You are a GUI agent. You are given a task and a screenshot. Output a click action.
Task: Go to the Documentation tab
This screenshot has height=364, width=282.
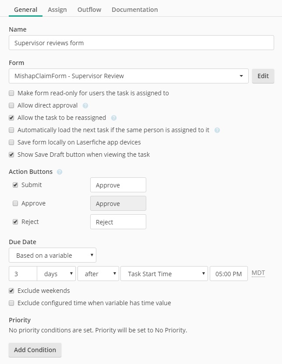135,10
